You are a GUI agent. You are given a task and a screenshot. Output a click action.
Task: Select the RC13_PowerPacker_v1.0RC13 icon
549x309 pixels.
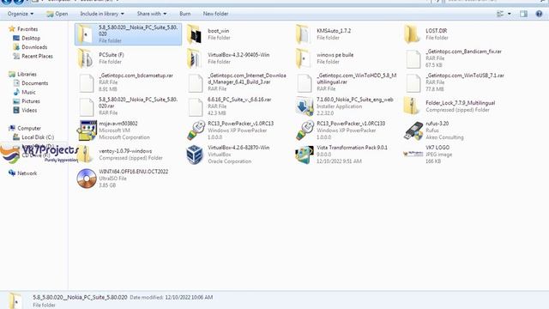[x=196, y=130]
